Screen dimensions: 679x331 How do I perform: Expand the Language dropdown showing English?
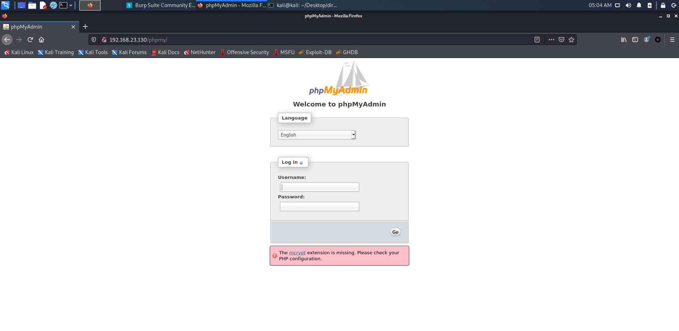pos(316,135)
